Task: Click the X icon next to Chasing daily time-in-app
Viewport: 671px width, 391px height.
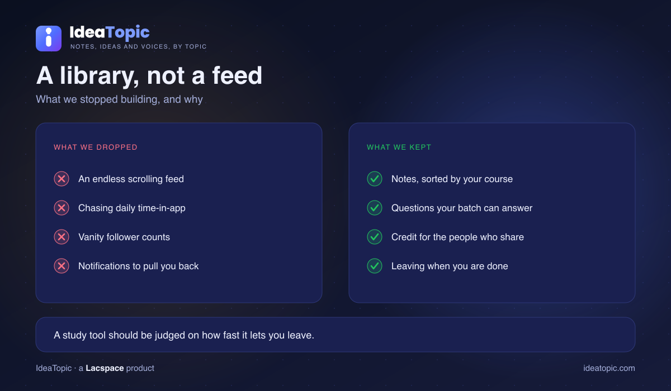Action: tap(61, 208)
